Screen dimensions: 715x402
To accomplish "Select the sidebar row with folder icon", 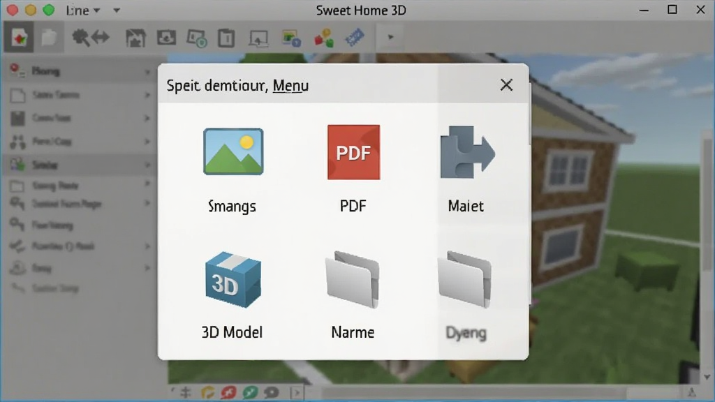I will pyautogui.click(x=80, y=186).
